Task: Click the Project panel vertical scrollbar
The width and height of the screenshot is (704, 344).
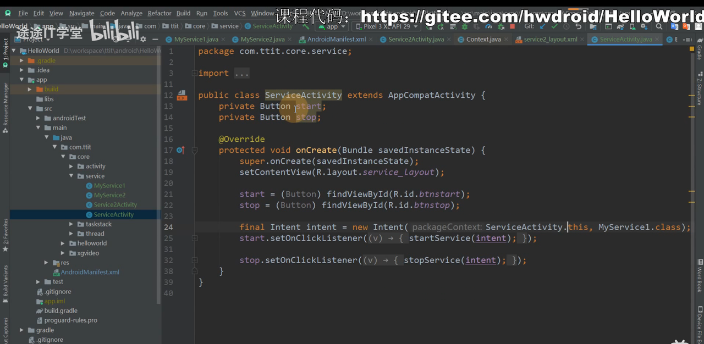Action: [159, 176]
